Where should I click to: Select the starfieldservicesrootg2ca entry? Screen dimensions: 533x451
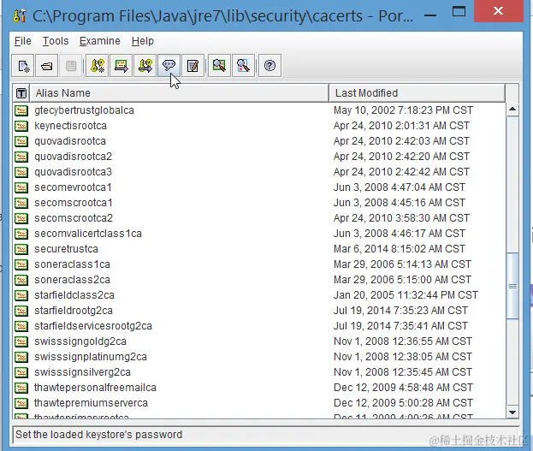coord(93,326)
